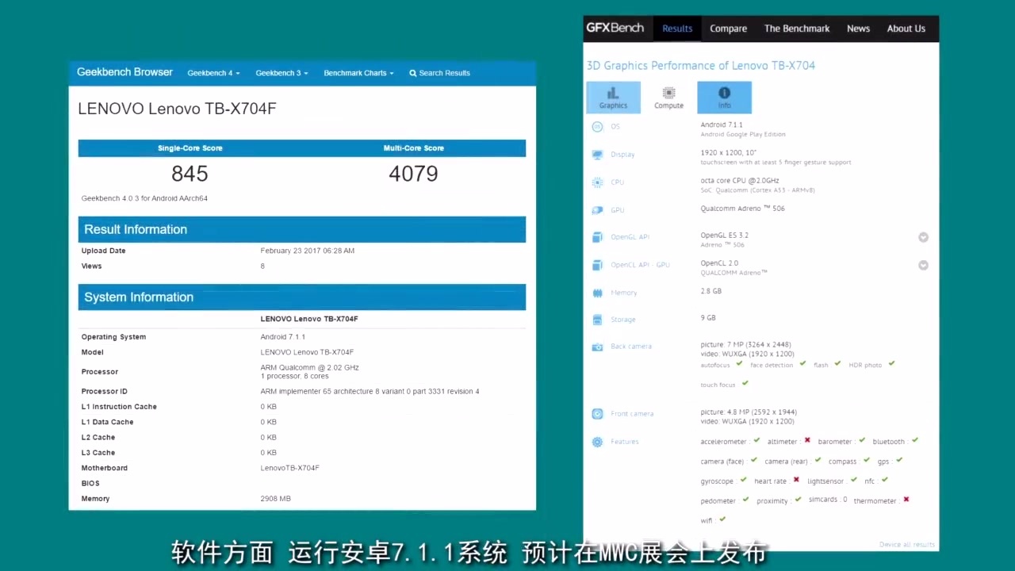Expand the OpenCL API details arrow
The width and height of the screenshot is (1015, 571).
point(923,265)
